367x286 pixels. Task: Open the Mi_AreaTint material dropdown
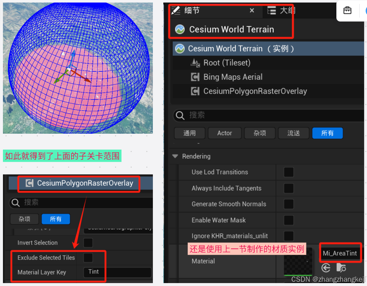pyautogui.click(x=340, y=253)
